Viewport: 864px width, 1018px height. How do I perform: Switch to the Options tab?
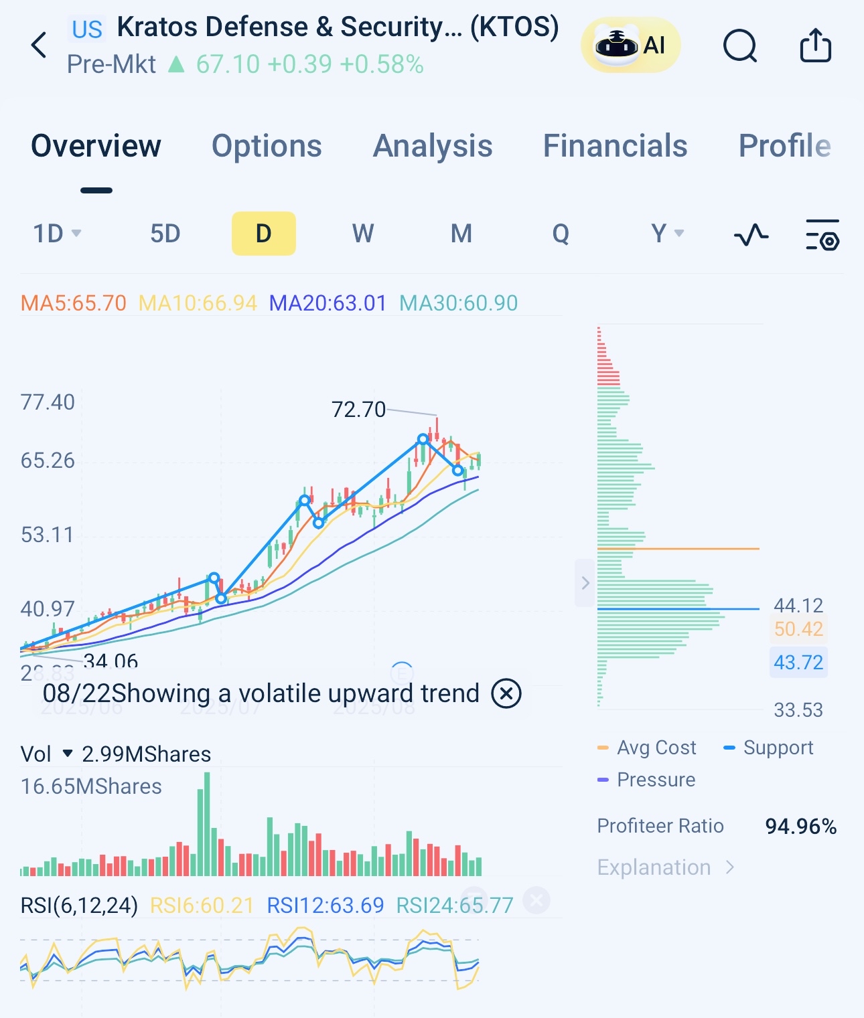tap(267, 146)
